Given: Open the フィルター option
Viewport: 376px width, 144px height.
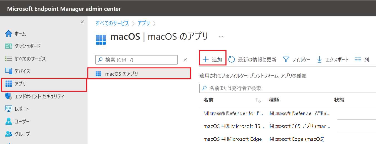Looking at the screenshot, I should [x=296, y=59].
